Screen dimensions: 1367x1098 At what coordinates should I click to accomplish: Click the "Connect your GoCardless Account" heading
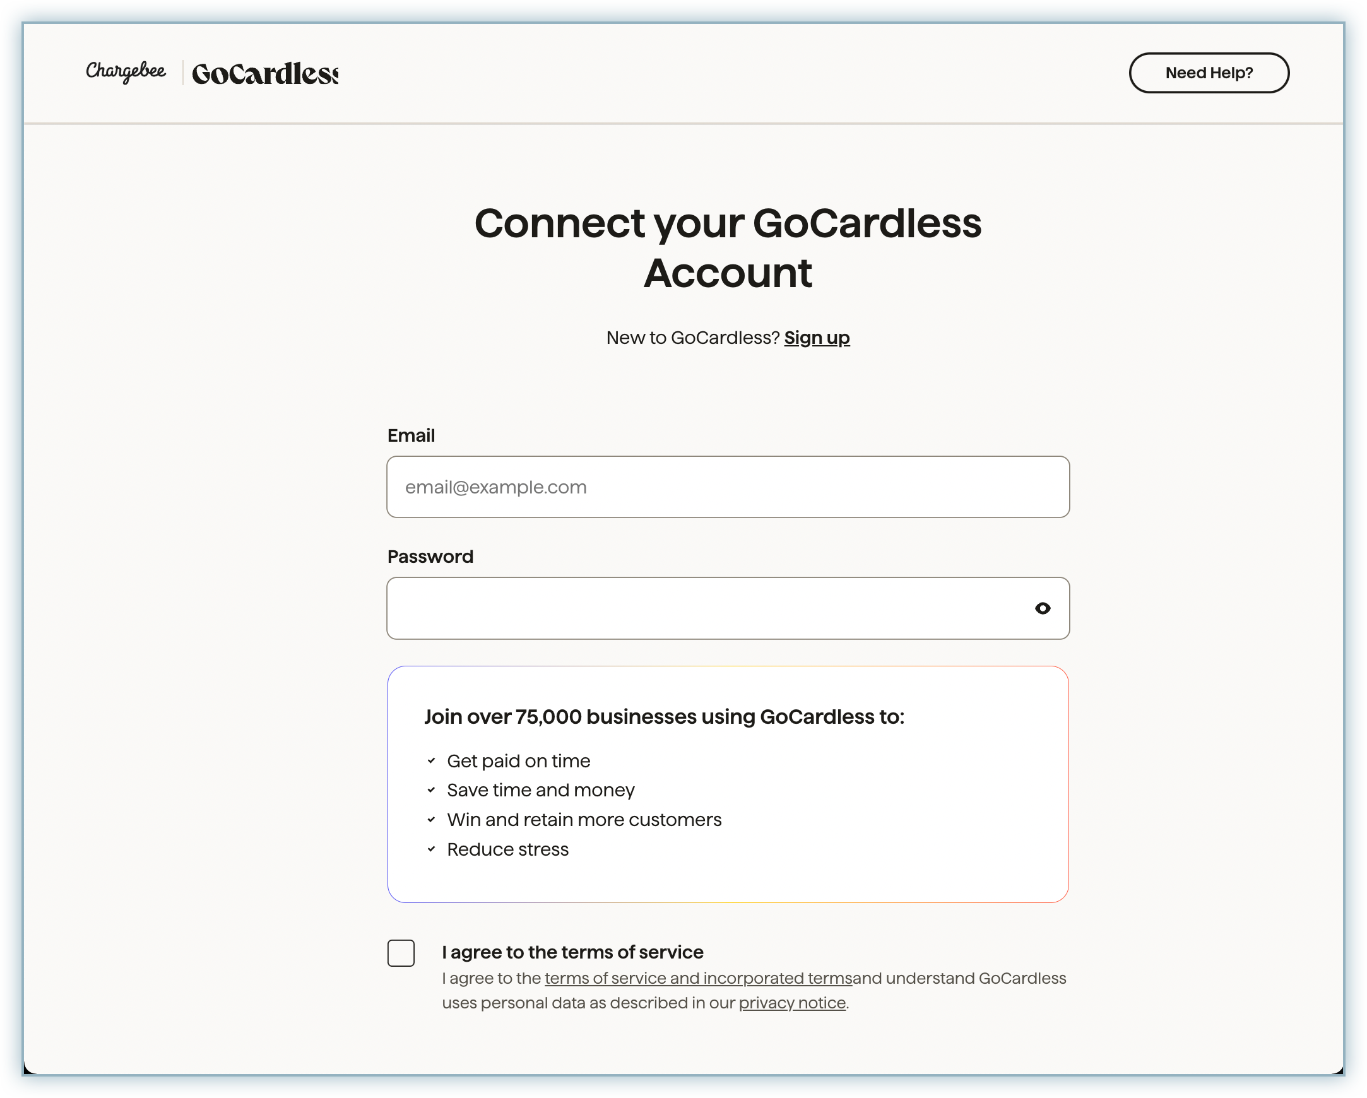click(x=727, y=248)
